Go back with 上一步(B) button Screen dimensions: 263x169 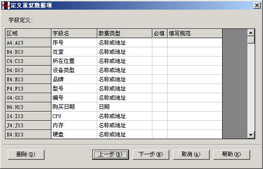(111, 154)
